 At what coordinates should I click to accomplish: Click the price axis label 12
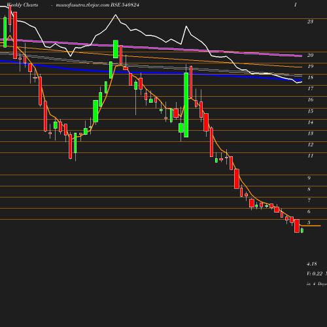tap(310, 145)
